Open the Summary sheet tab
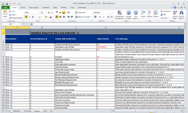The width and height of the screenshot is (188, 113). (27, 111)
